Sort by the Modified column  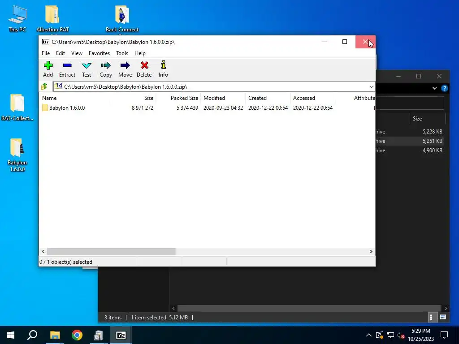click(223, 98)
